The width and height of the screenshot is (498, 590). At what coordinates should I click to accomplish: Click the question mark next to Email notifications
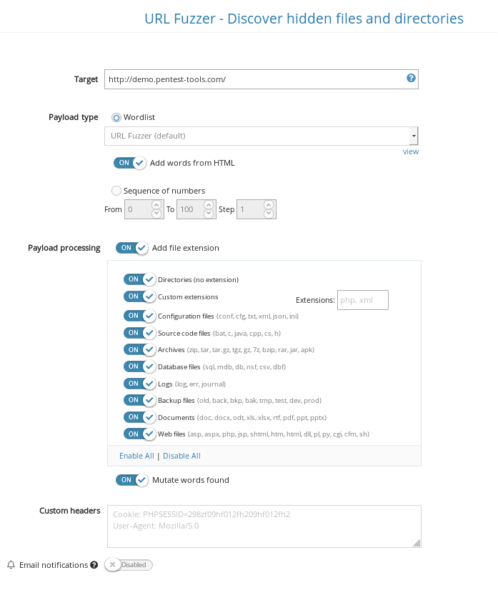pyautogui.click(x=94, y=565)
